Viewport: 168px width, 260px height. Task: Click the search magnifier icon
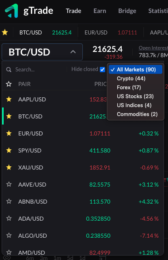coord(9,69)
